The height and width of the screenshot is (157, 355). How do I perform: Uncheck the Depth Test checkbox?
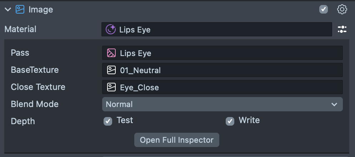coord(108,121)
